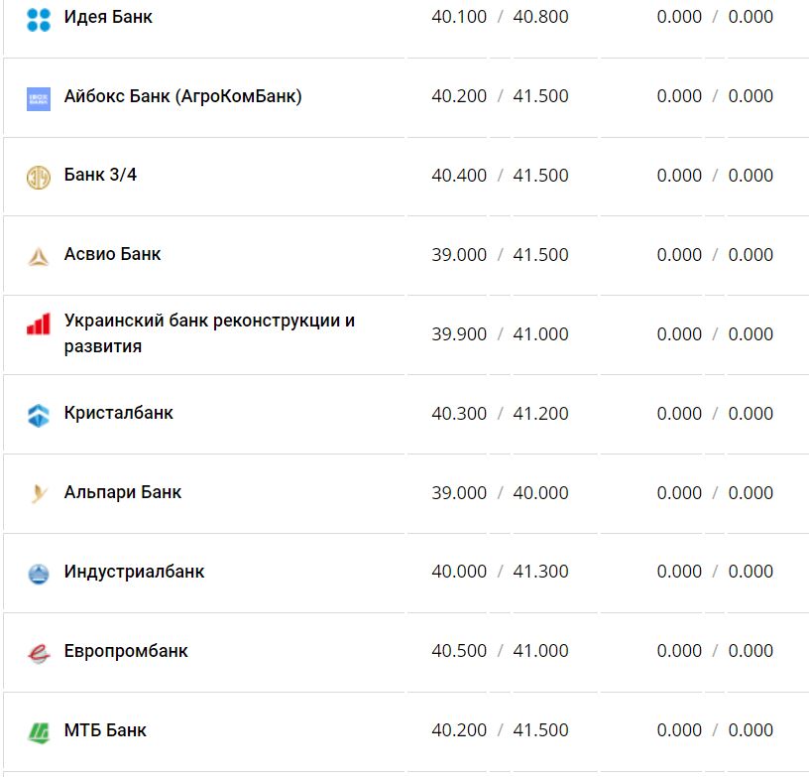The width and height of the screenshot is (809, 777).
Task: Follow the Банк 3/4 name link
Action: [100, 176]
